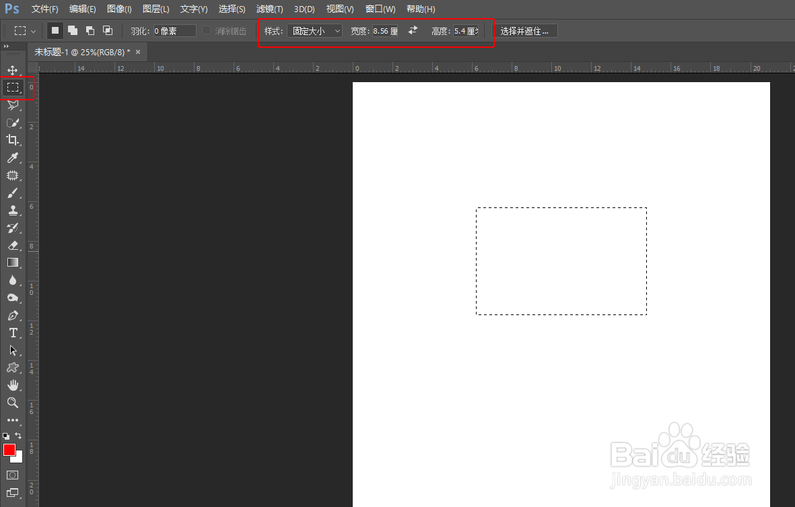
Task: Select the Eraser tool
Action: [x=13, y=245]
